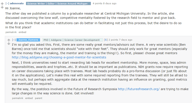Image resolution: width=192 pixels, height=103 pixels.
Task: Click the Science Writer flair badge
Action: (59, 4)
